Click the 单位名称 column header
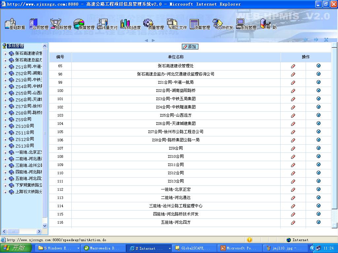 pyautogui.click(x=176, y=57)
